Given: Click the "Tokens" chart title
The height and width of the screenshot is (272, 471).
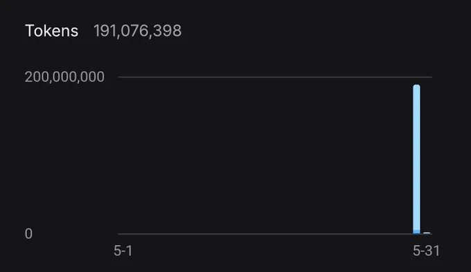Looking at the screenshot, I should pyautogui.click(x=52, y=30).
